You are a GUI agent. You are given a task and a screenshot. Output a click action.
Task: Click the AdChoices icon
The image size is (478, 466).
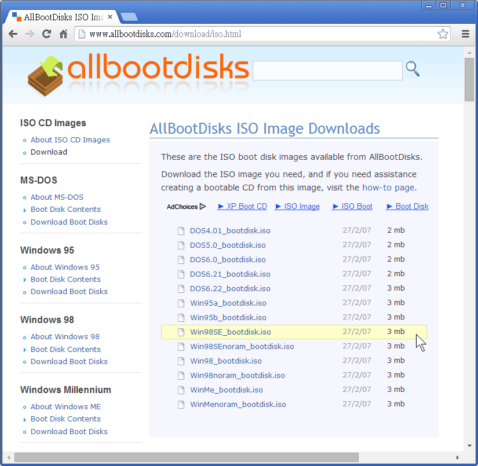(x=203, y=207)
